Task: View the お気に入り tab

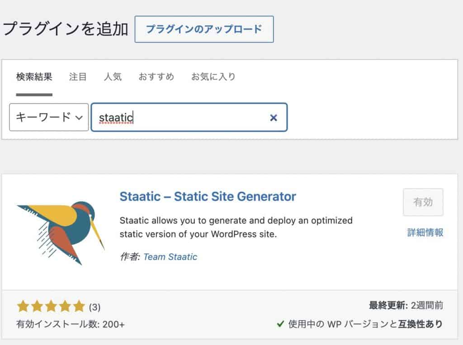Action: tap(213, 77)
